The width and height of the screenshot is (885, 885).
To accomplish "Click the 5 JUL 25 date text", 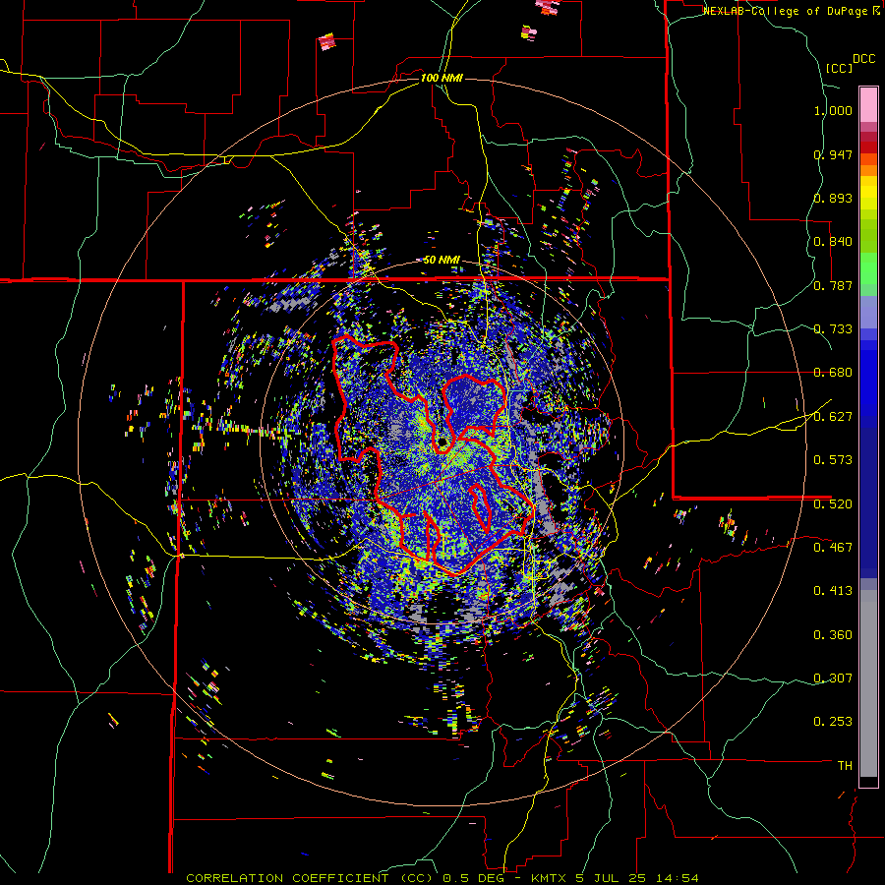I will [x=612, y=878].
